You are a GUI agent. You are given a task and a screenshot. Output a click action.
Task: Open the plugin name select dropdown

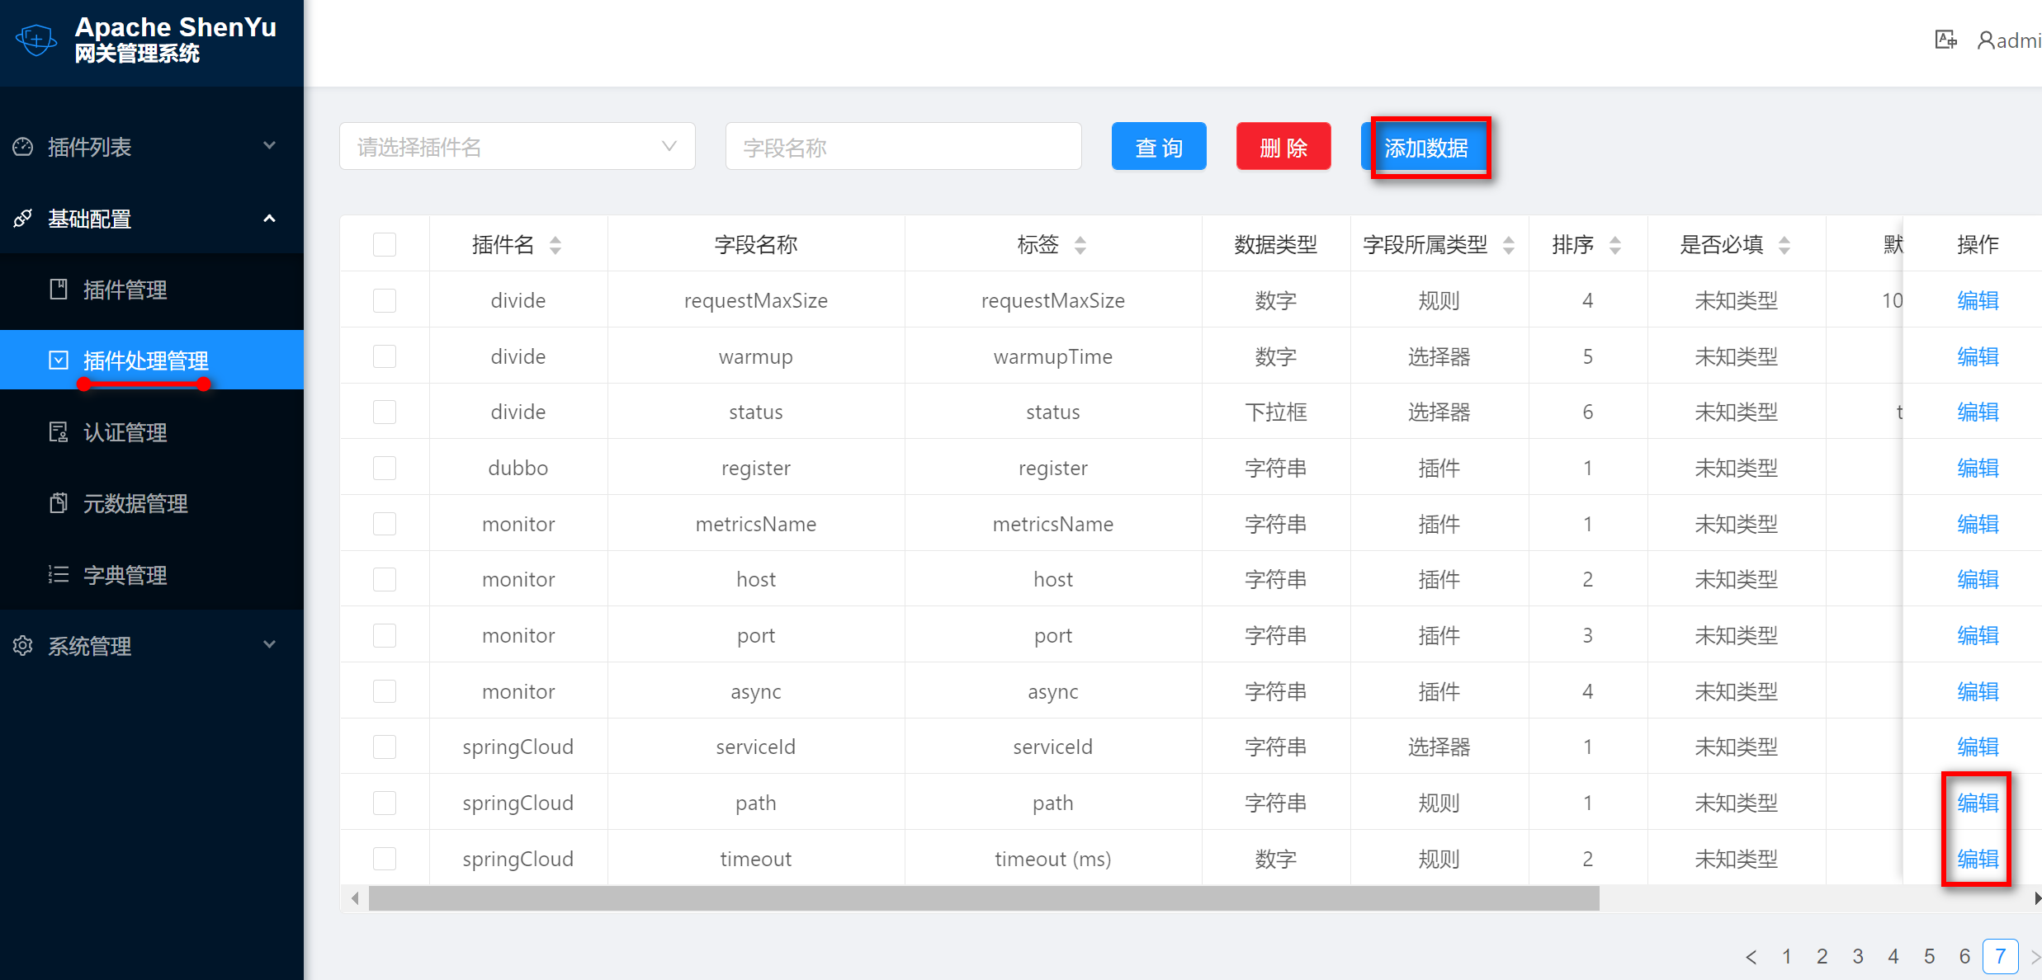click(518, 147)
